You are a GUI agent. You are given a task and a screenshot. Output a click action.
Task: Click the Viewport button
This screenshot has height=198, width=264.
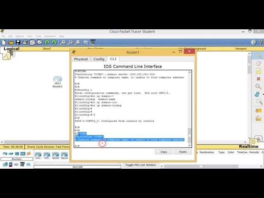click(x=241, y=49)
